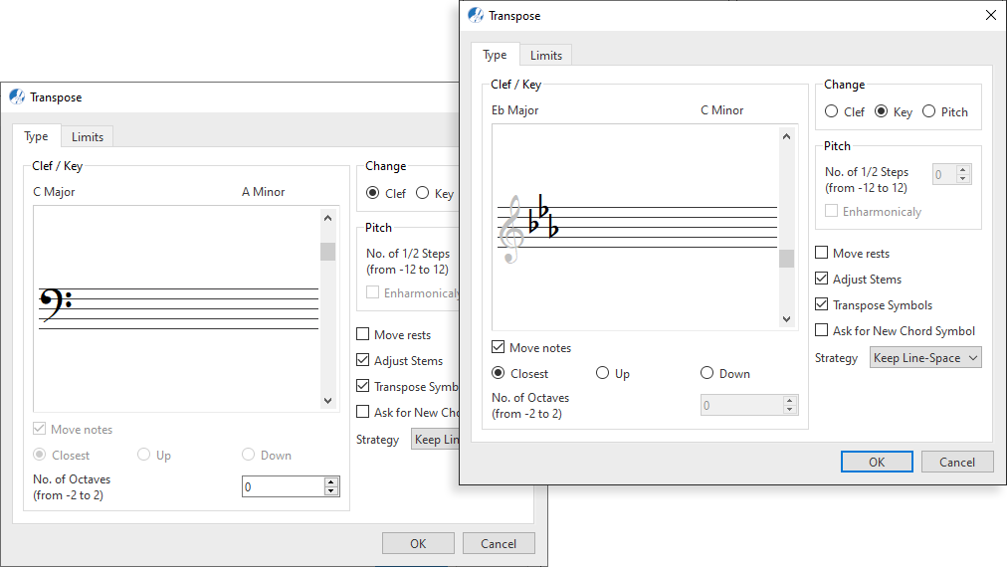Click the scroll up arrow in Eb Major clef list

(x=786, y=136)
